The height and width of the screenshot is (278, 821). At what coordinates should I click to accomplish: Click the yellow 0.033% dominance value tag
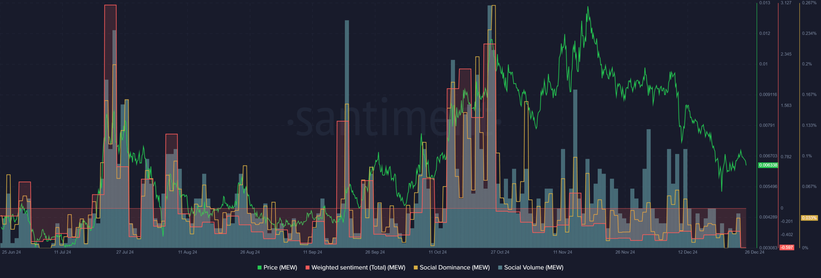809,218
